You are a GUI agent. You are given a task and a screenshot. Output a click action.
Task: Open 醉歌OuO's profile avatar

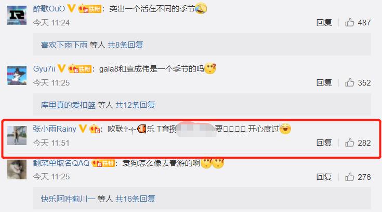point(17,16)
